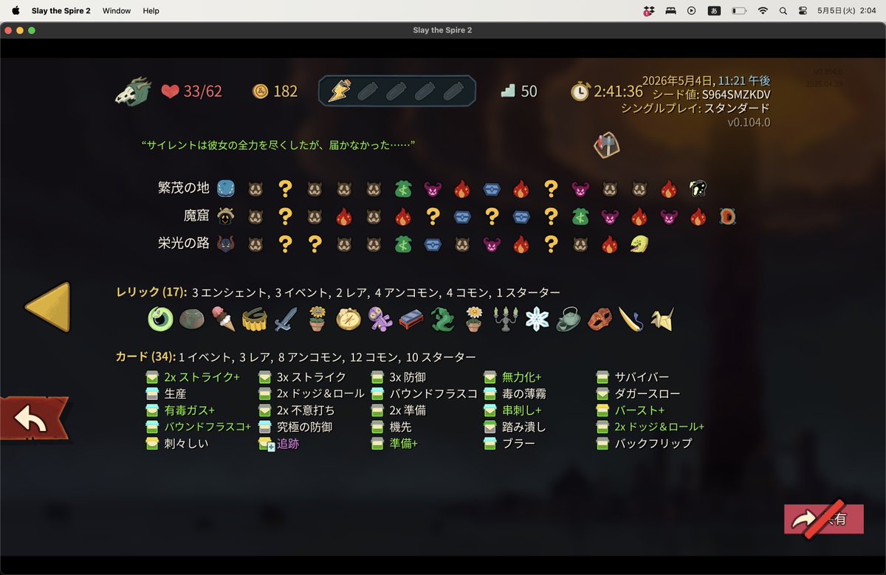Click the red-topped box relic

[x=411, y=320]
